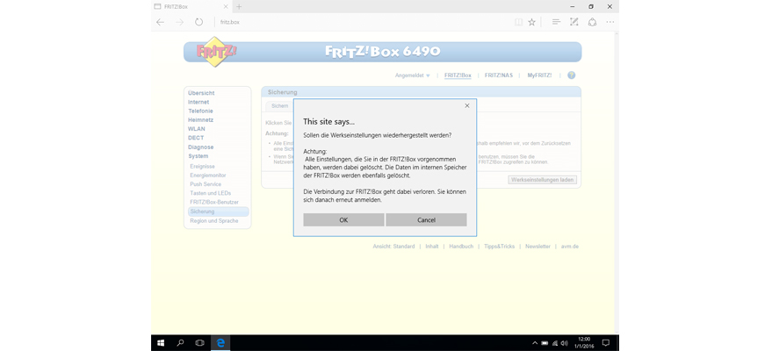This screenshot has width=772, height=351.
Task: Open the Edge Hub icon
Action: [556, 22]
